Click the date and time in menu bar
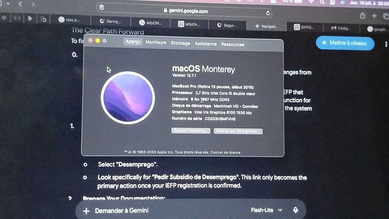 pos(369,4)
